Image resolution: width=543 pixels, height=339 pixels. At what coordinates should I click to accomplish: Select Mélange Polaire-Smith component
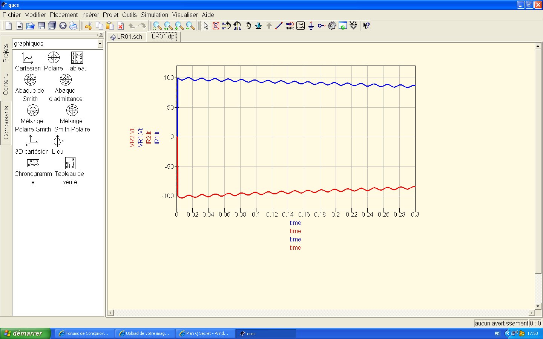pos(33,118)
